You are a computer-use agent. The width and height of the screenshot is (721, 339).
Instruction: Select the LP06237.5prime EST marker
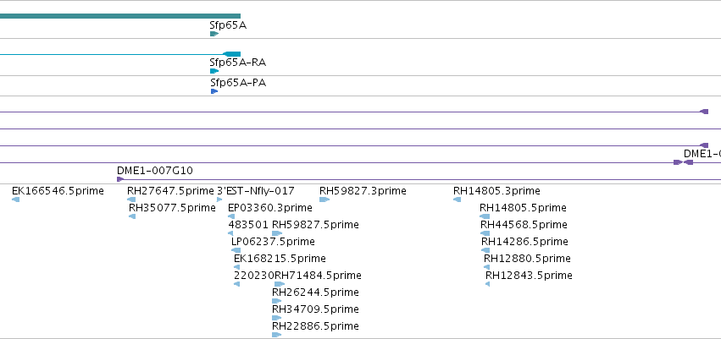(236, 250)
